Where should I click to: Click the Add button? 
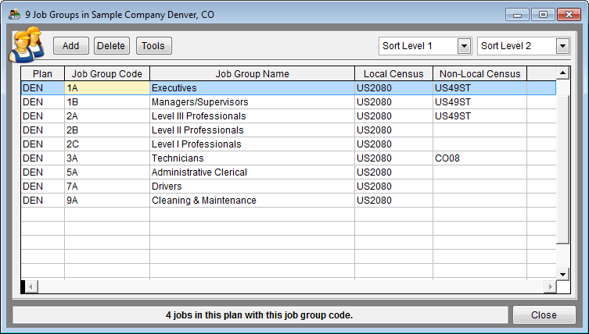(x=71, y=46)
